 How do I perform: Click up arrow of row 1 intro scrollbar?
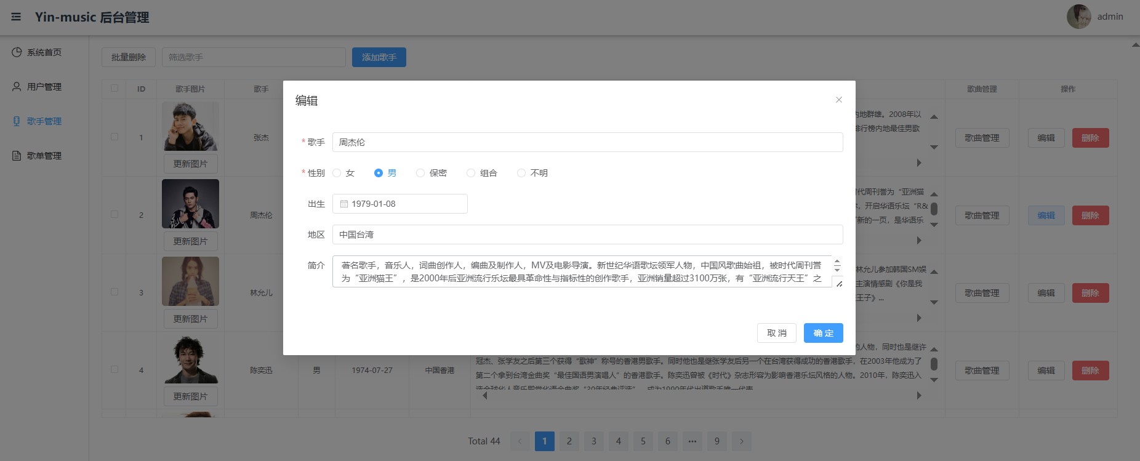934,117
